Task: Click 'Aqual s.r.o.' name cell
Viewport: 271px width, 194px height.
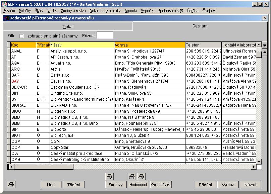Action: tap(82, 63)
